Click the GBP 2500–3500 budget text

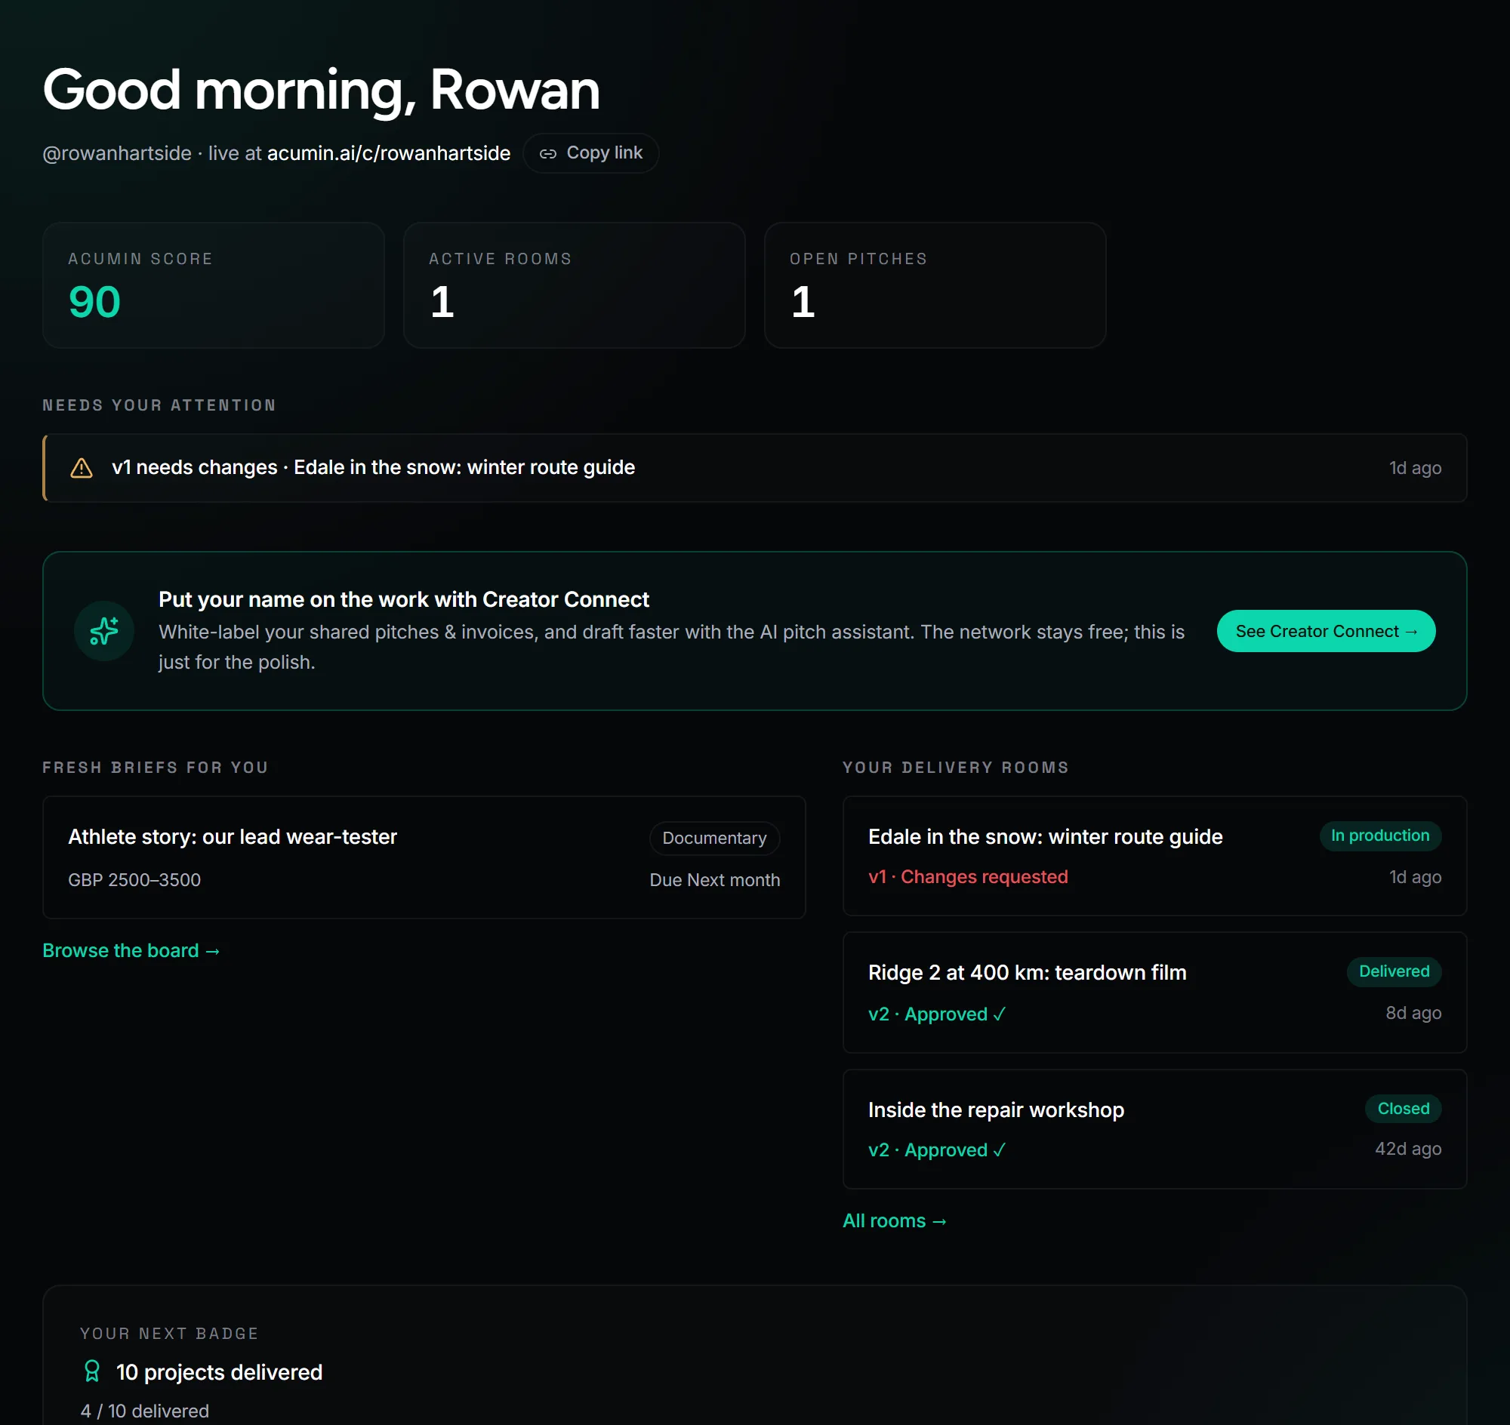134,879
